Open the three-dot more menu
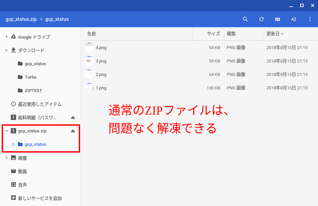 tap(310, 19)
